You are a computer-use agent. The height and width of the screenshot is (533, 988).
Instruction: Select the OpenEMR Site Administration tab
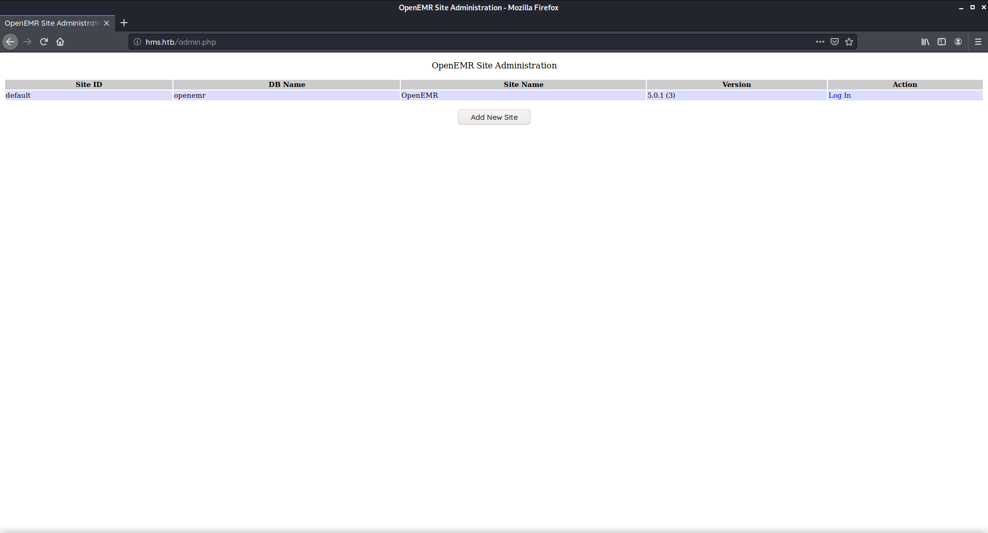tap(51, 23)
